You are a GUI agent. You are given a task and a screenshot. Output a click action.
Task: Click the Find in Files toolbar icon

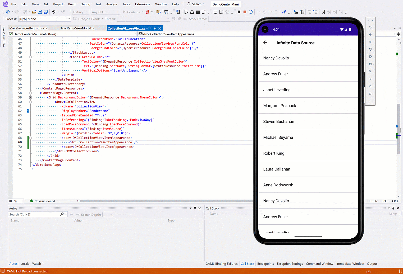(158, 12)
